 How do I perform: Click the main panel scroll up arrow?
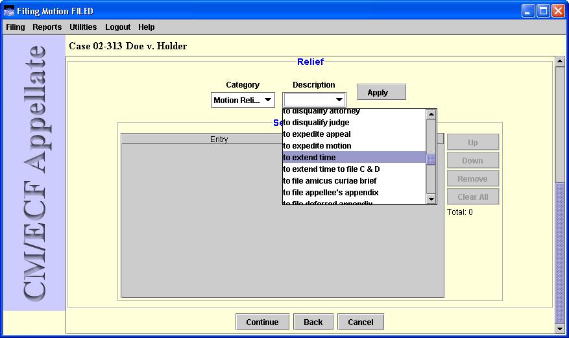point(560,62)
